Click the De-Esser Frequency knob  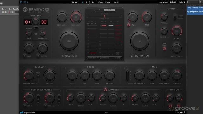click(29, 76)
